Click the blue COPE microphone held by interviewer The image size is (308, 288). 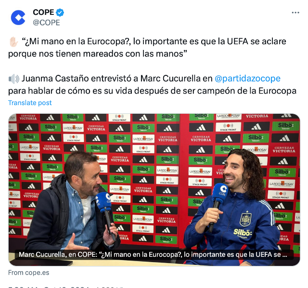click(105, 213)
